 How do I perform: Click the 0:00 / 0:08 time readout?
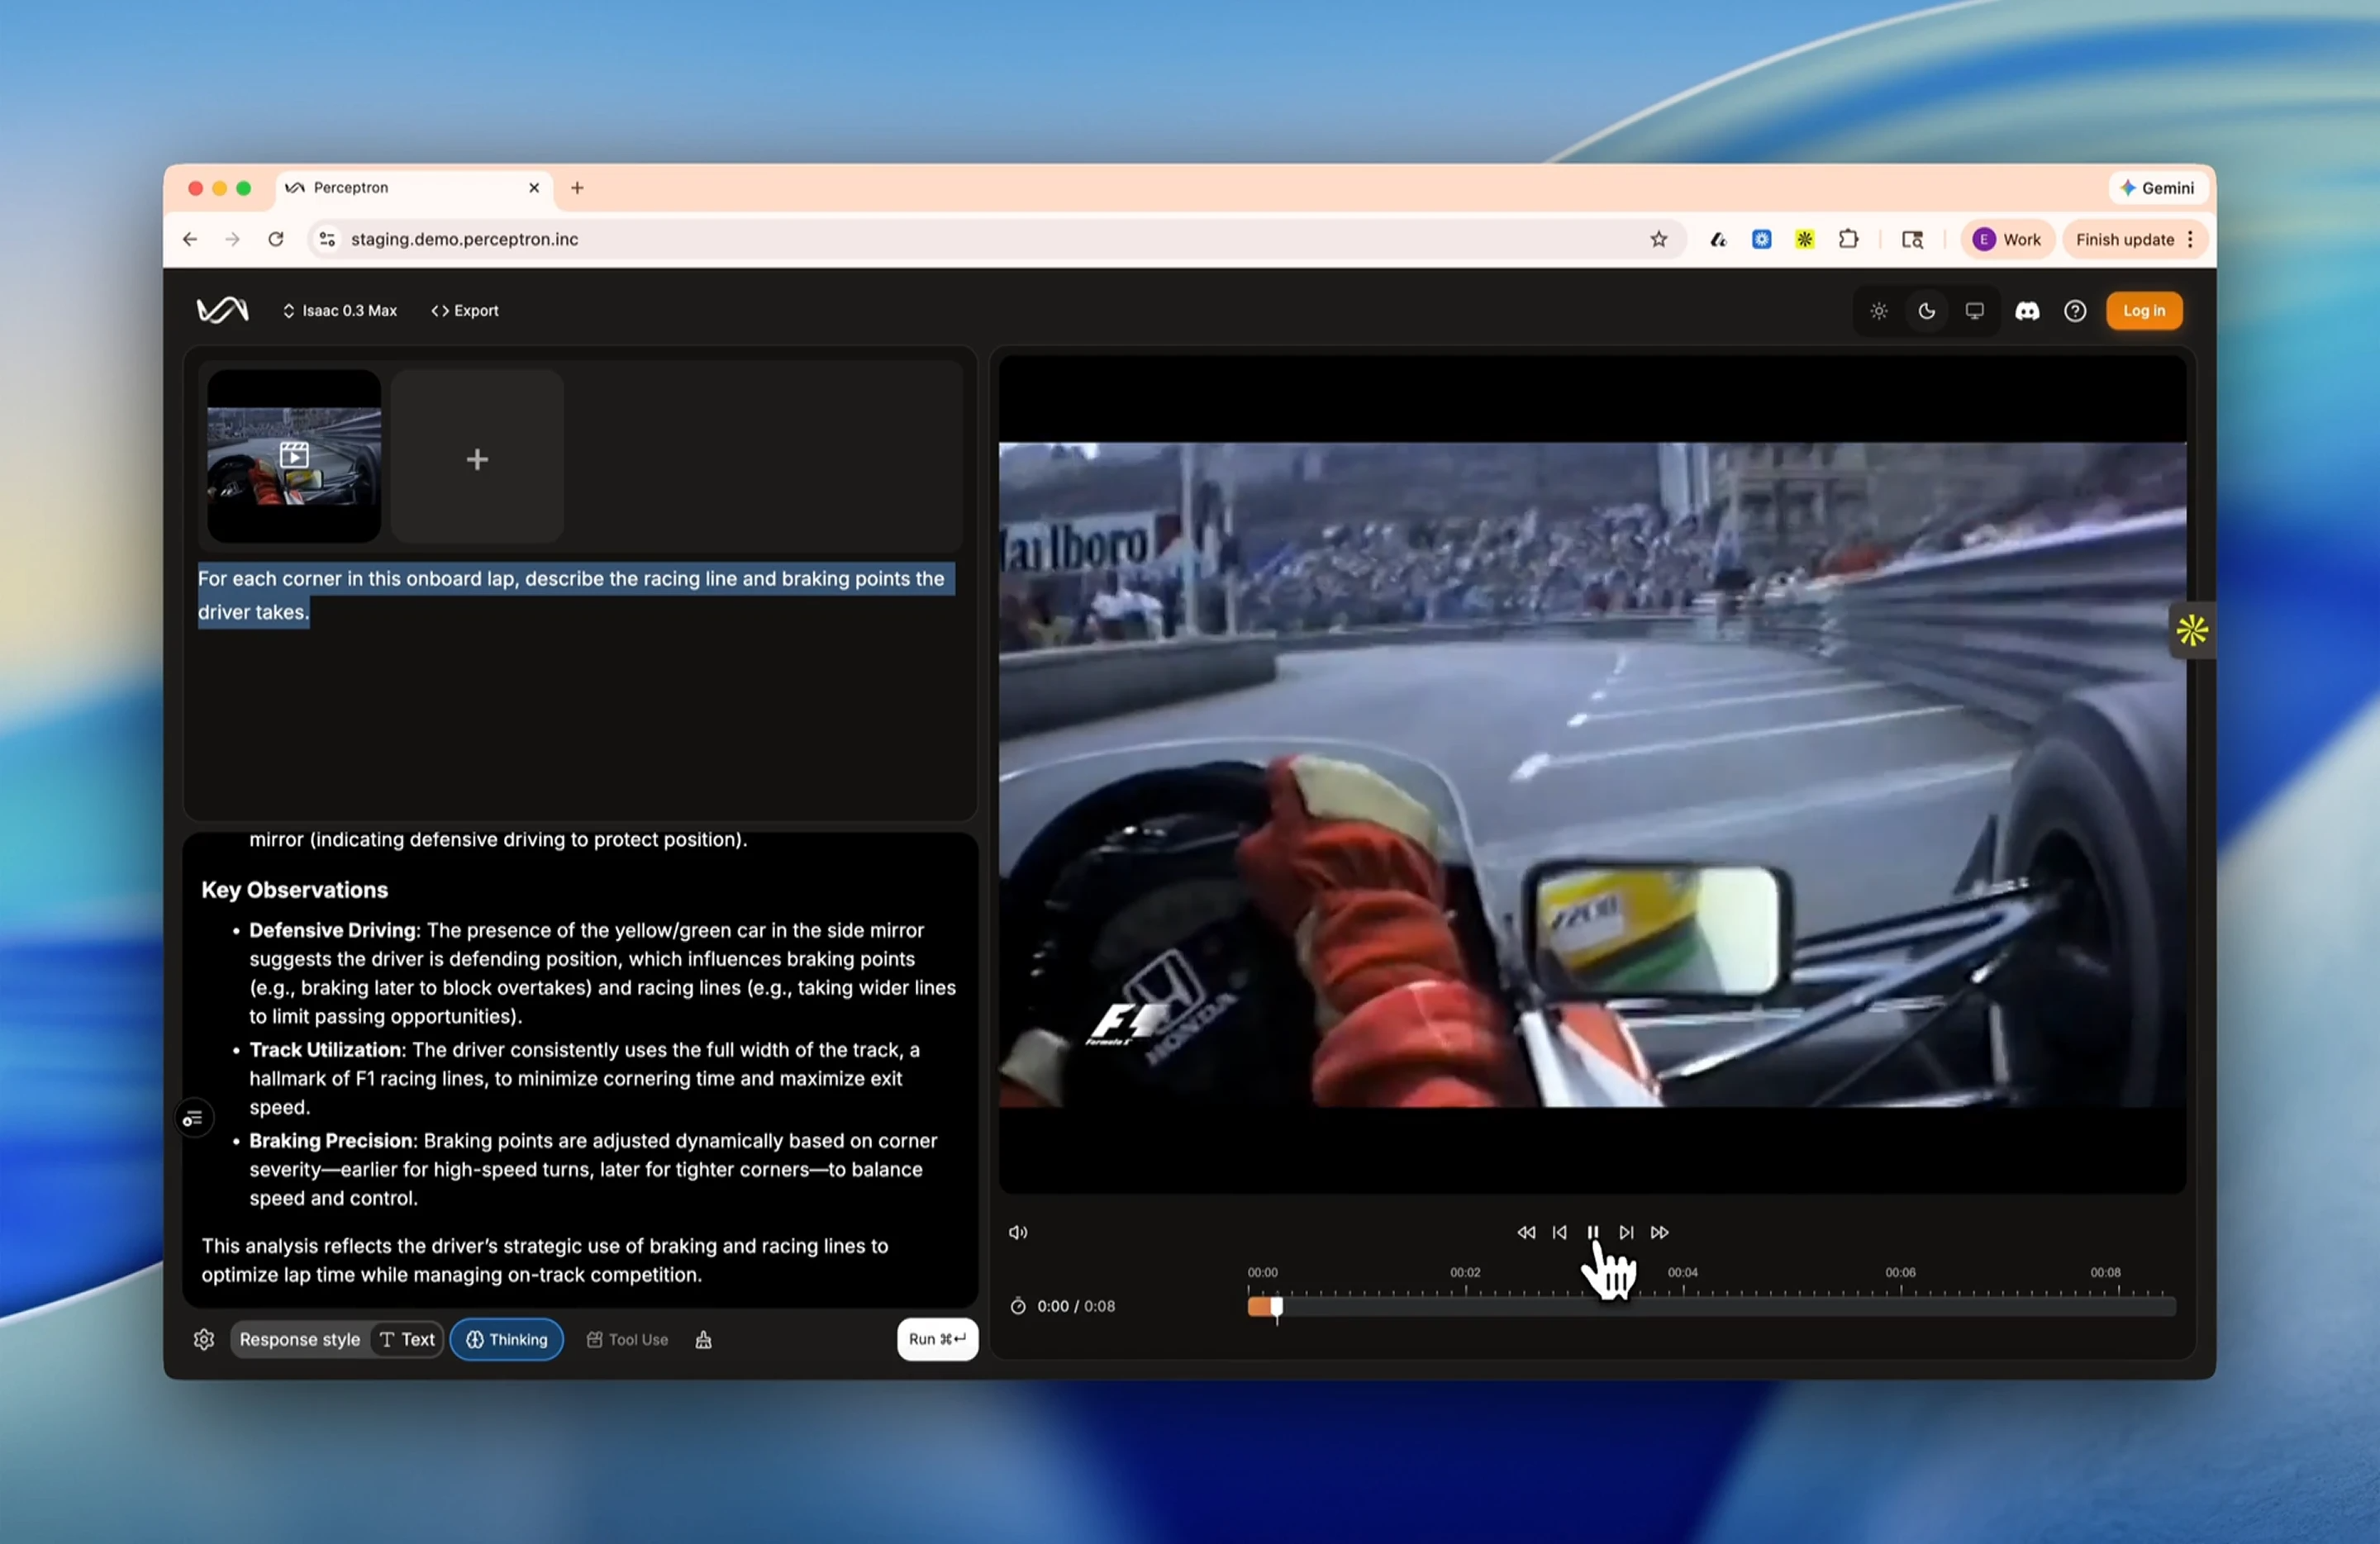click(x=1076, y=1306)
